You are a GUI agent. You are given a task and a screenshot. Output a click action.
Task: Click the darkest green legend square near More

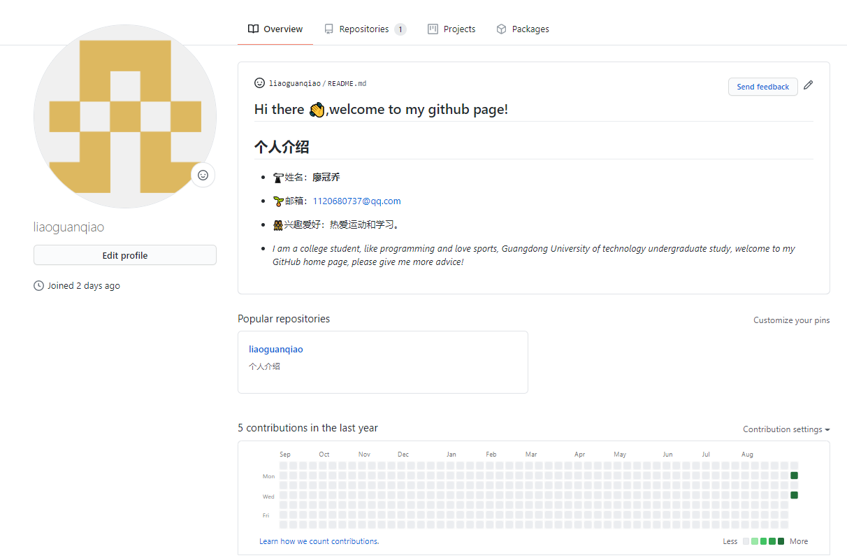pos(781,541)
